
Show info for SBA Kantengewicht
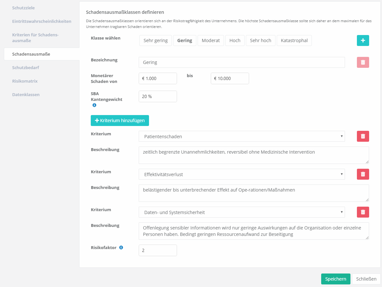(x=94, y=105)
